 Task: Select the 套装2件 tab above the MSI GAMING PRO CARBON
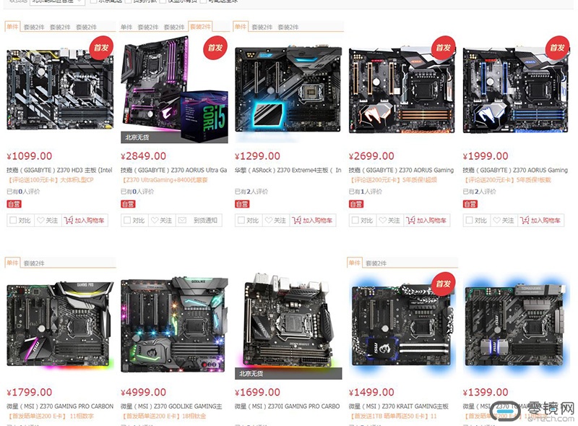pyautogui.click(x=34, y=263)
